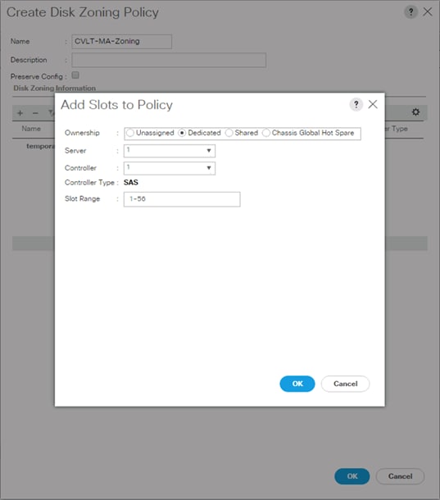The image size is (440, 500).
Task: Toggle the Preserve Config checkbox
Action: [x=75, y=75]
